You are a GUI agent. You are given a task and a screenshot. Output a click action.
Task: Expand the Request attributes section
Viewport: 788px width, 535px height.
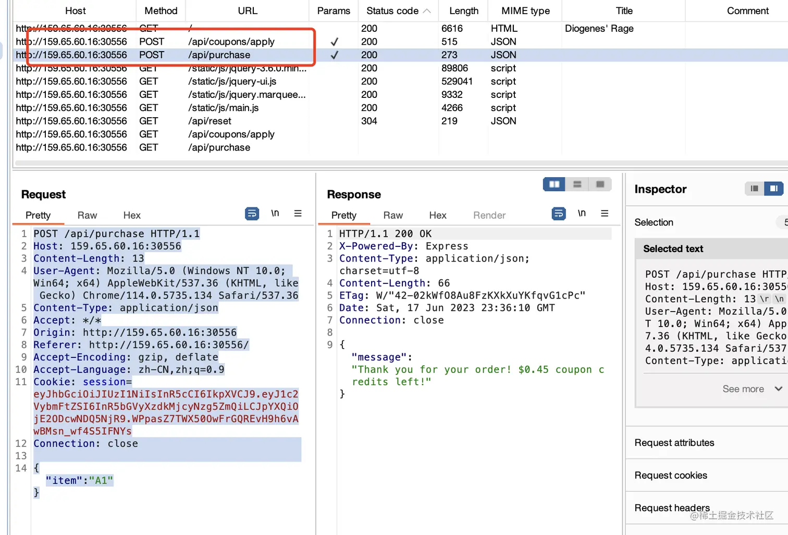pos(674,443)
